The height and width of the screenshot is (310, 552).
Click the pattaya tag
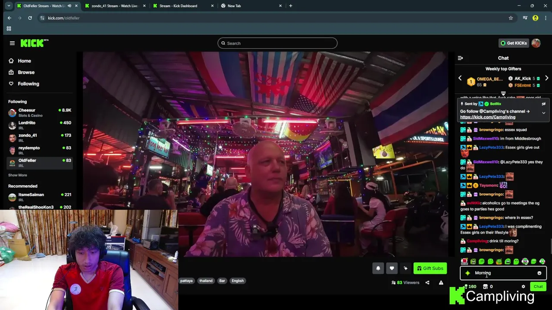point(186,281)
